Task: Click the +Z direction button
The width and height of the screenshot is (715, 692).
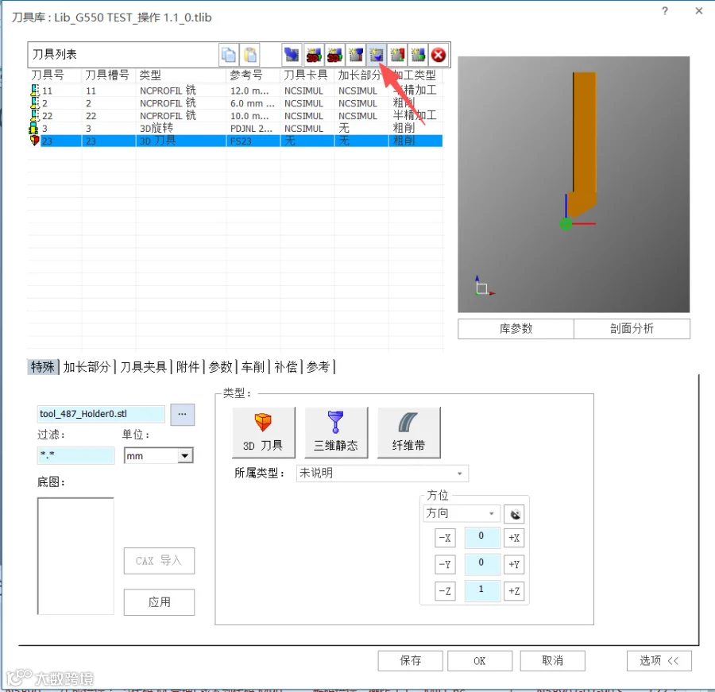Action: (514, 591)
